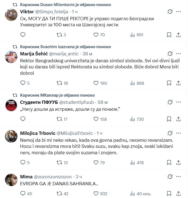Like Viktor's tweet with 70 likes
Viewport: 188px width, 198px height.
[x=99, y=35]
